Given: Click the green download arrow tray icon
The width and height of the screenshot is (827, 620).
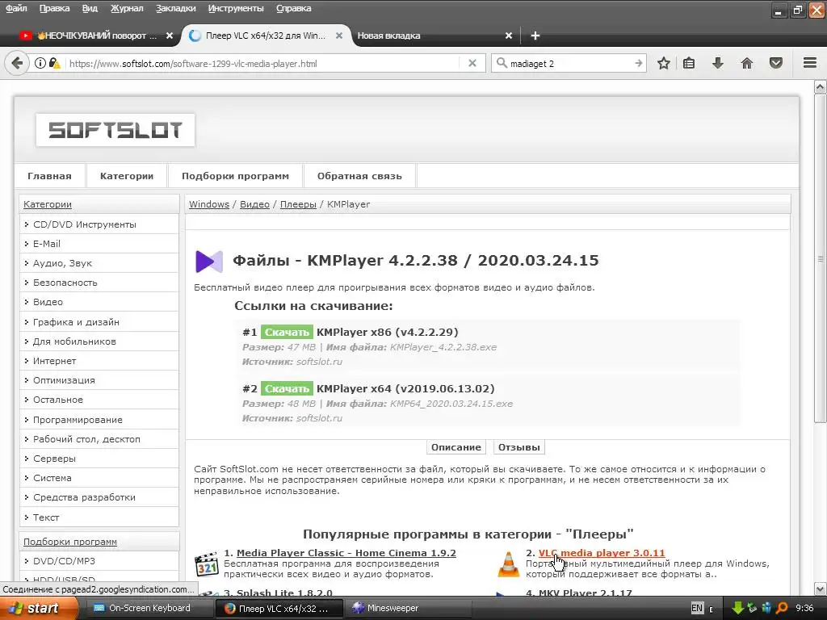Looking at the screenshot, I should 738,608.
